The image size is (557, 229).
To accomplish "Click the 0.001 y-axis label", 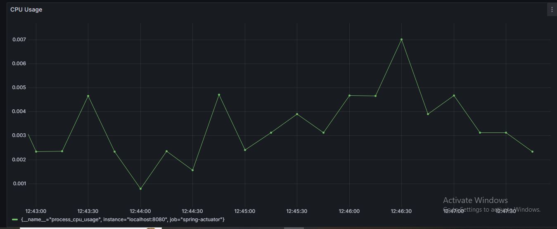I will pos(19,184).
